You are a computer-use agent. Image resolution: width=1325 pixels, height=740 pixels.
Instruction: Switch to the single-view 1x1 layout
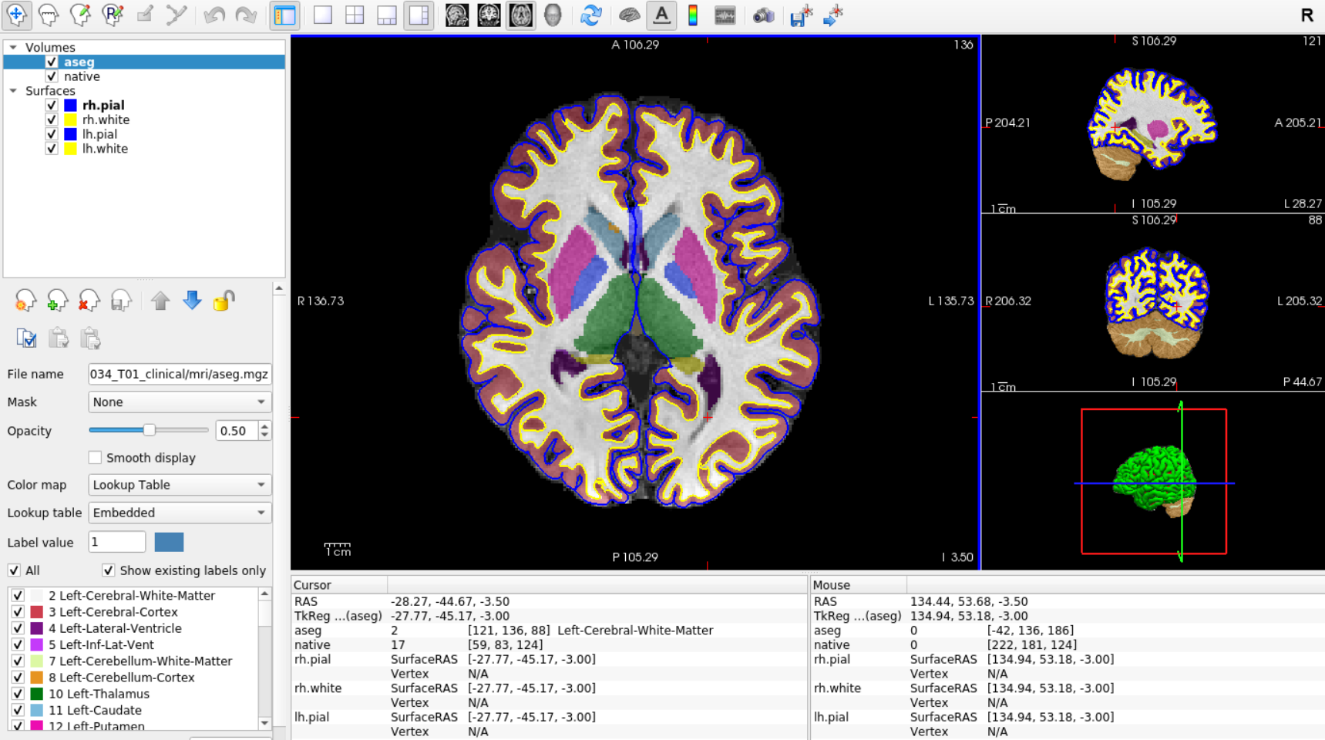[x=323, y=15]
